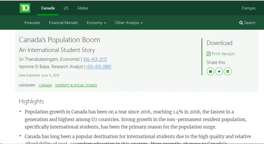Share via the Twitter bird icon

219,72
